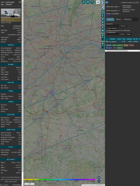140x186 pixels.
Task: Sort table by Squawk column header
Action: [x=129, y=39]
